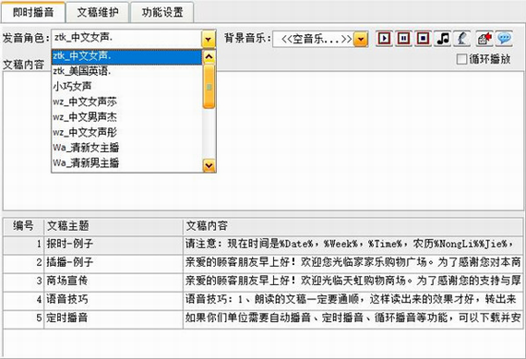526x359 pixels.
Task: Switch to the 文稿维护 tab
Action: pyautogui.click(x=98, y=12)
